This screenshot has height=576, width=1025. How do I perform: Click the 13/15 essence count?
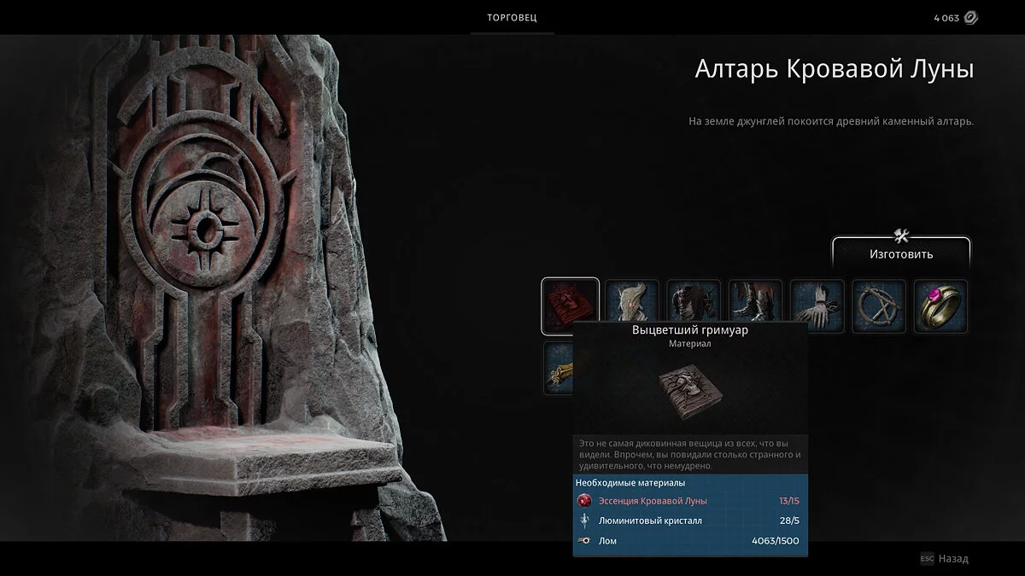click(788, 501)
